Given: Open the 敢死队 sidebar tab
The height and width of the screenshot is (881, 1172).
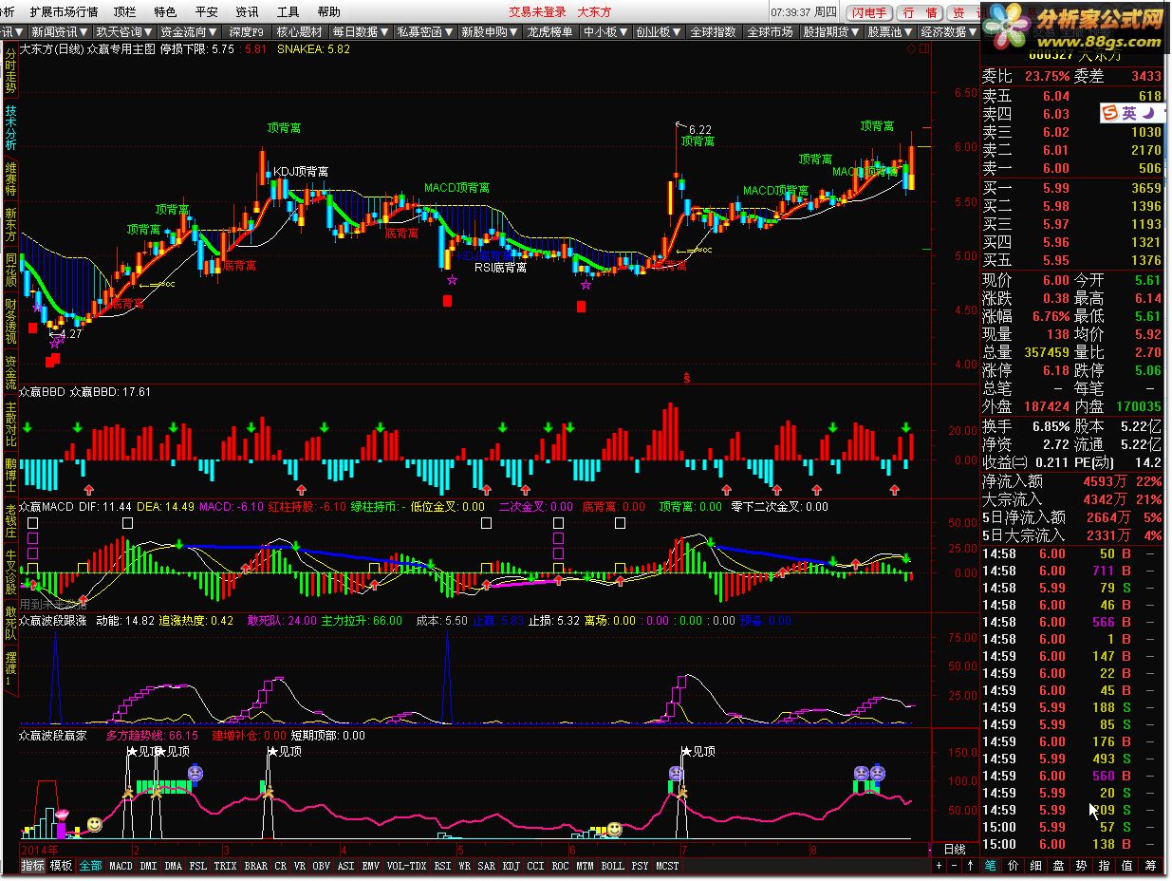Looking at the screenshot, I should [x=10, y=625].
